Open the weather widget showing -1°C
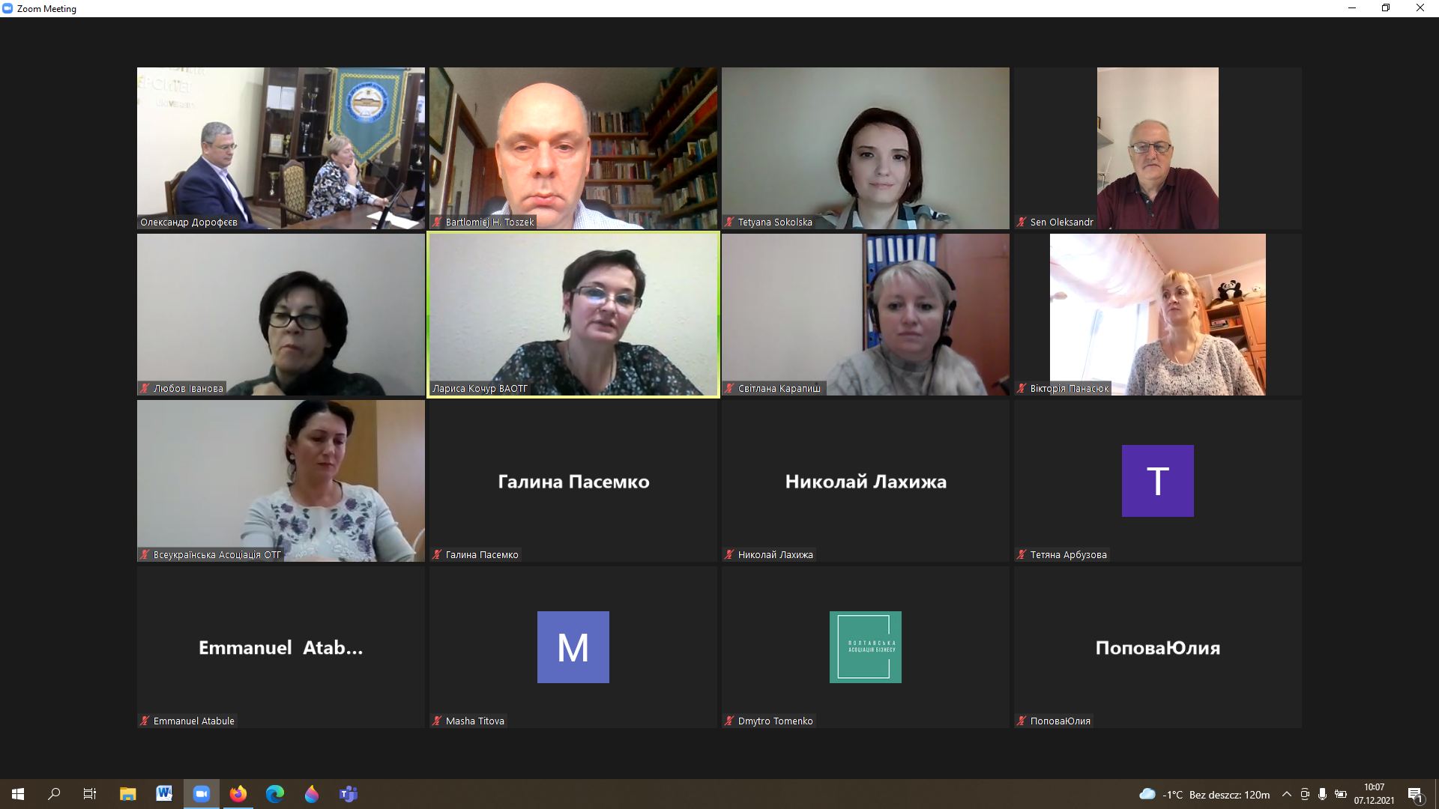Screen dimensions: 1439x809 (x=1204, y=794)
